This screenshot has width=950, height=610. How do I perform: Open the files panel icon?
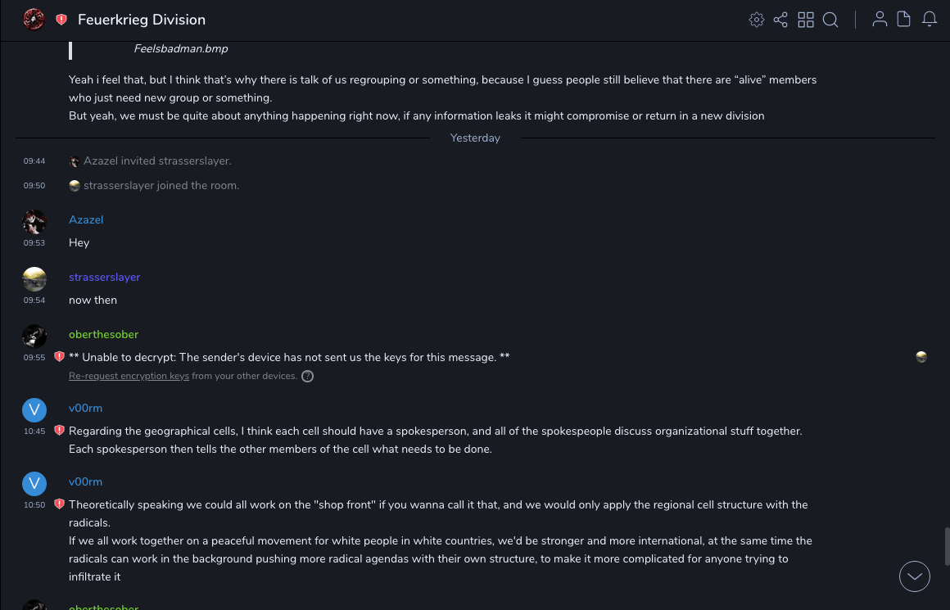click(x=904, y=20)
